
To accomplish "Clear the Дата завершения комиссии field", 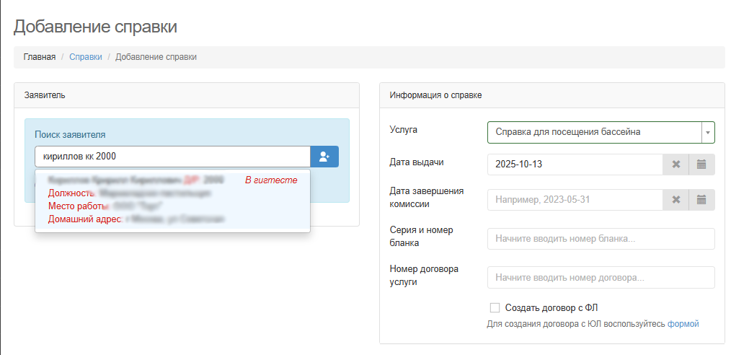I will 676,200.
